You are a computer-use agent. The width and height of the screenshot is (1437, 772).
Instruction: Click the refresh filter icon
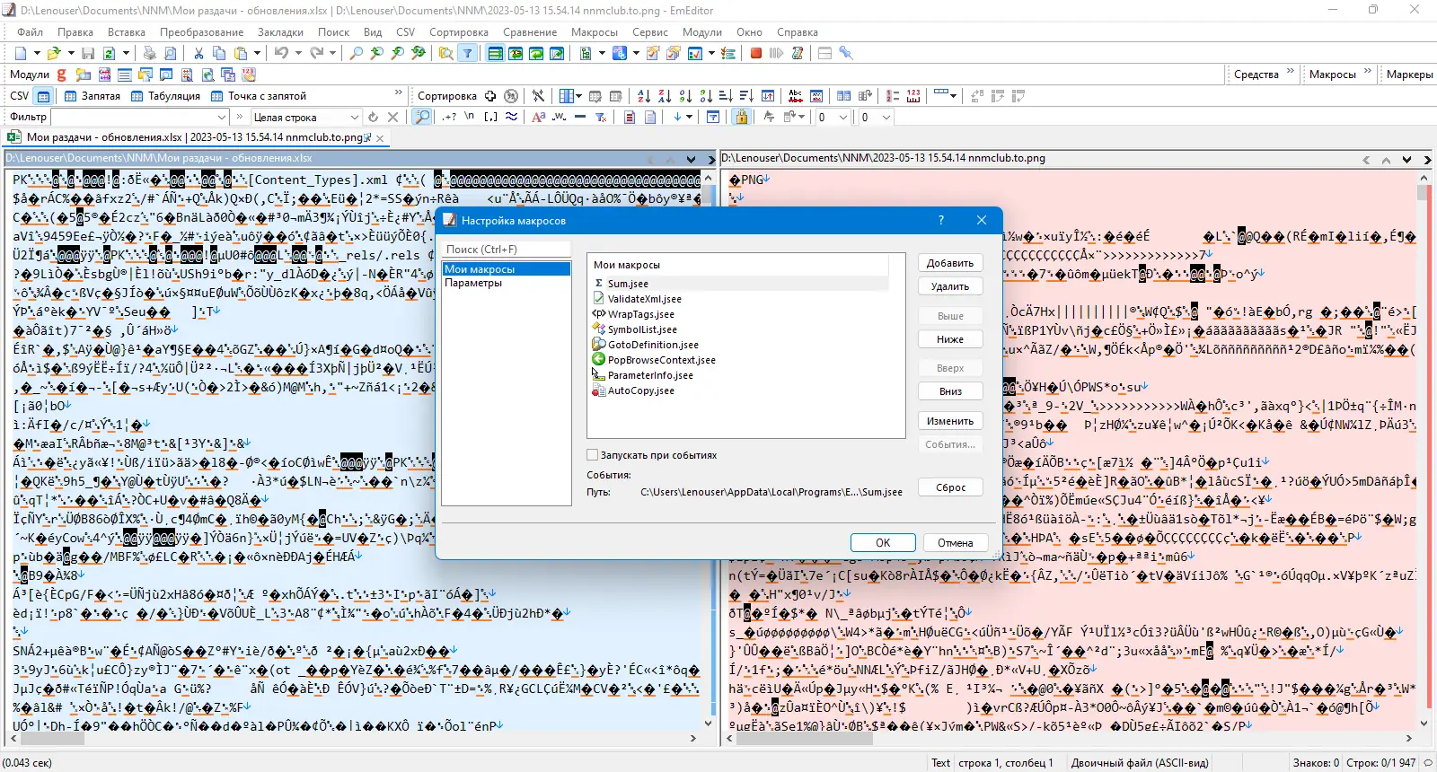point(373,118)
